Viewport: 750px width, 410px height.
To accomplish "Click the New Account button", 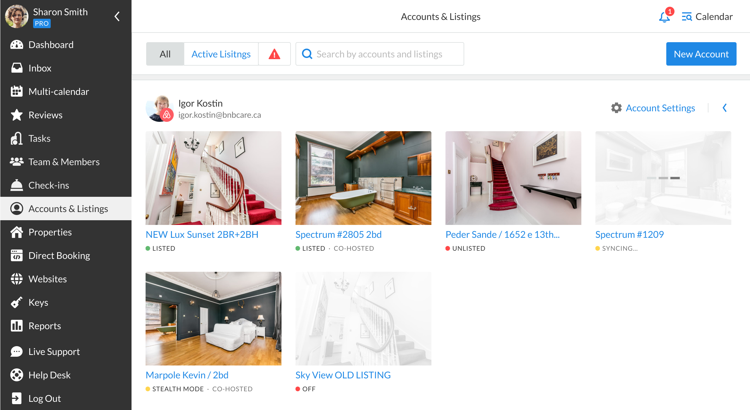I will coord(701,54).
